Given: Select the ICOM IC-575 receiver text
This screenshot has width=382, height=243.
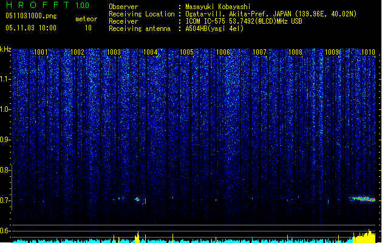Looking at the screenshot, I should (244, 21).
